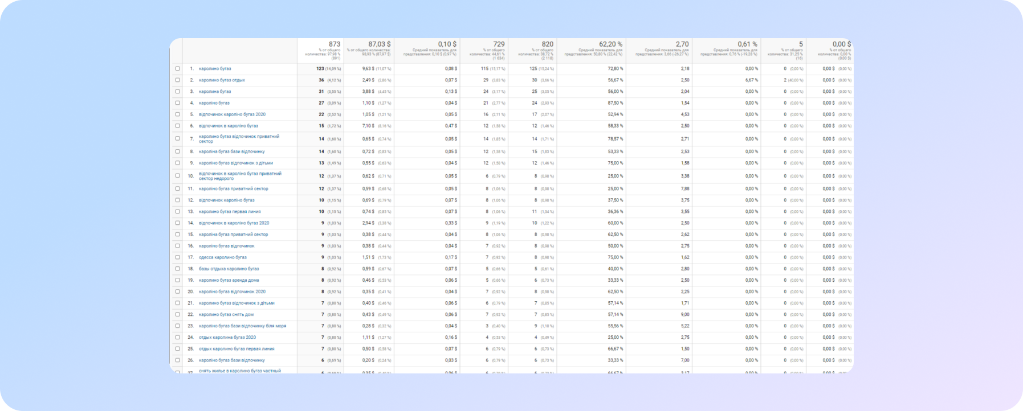Viewport: 1023px width, 411px height.
Task: Click header total 820
Action: coord(548,44)
